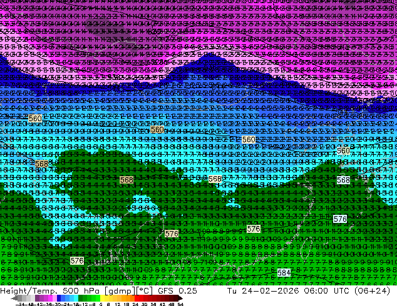Click the '500 hPa' level text

[81, 290]
